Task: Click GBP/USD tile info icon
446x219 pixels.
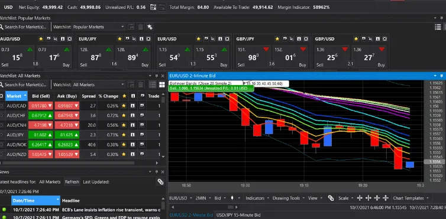Action: point(377,39)
